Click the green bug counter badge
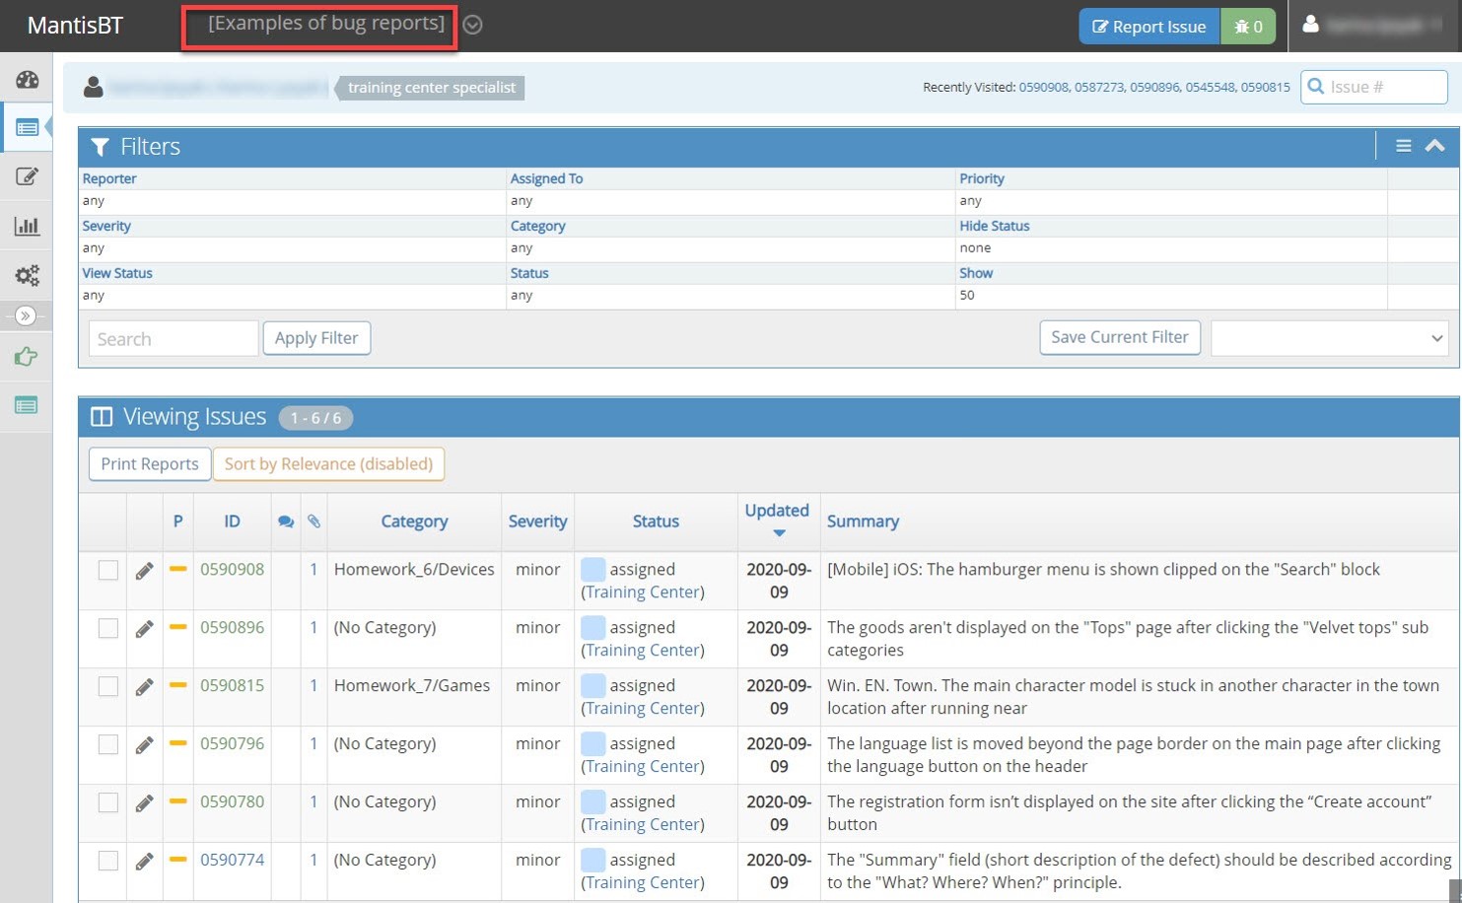This screenshot has width=1462, height=903. [x=1248, y=27]
